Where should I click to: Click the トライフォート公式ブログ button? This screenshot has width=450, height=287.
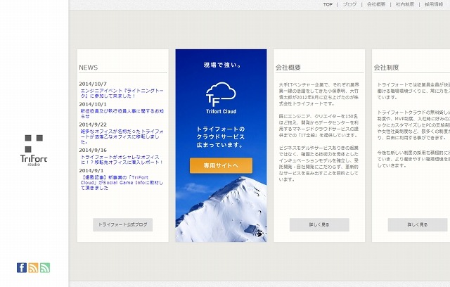(x=123, y=224)
